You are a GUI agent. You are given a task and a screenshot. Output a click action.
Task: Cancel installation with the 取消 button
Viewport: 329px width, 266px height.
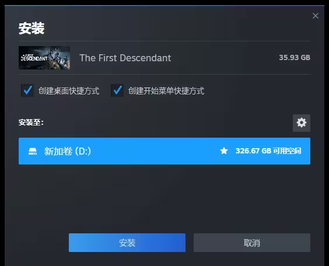(x=252, y=243)
